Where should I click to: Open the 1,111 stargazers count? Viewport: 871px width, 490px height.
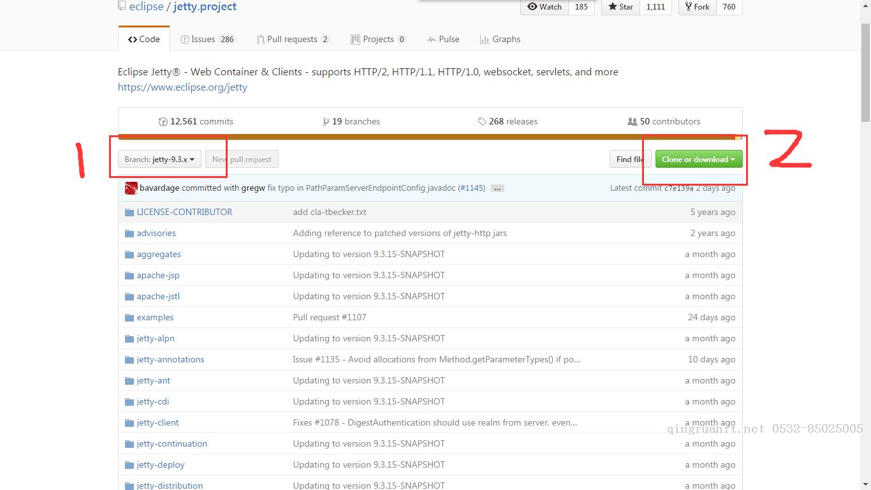(x=655, y=6)
